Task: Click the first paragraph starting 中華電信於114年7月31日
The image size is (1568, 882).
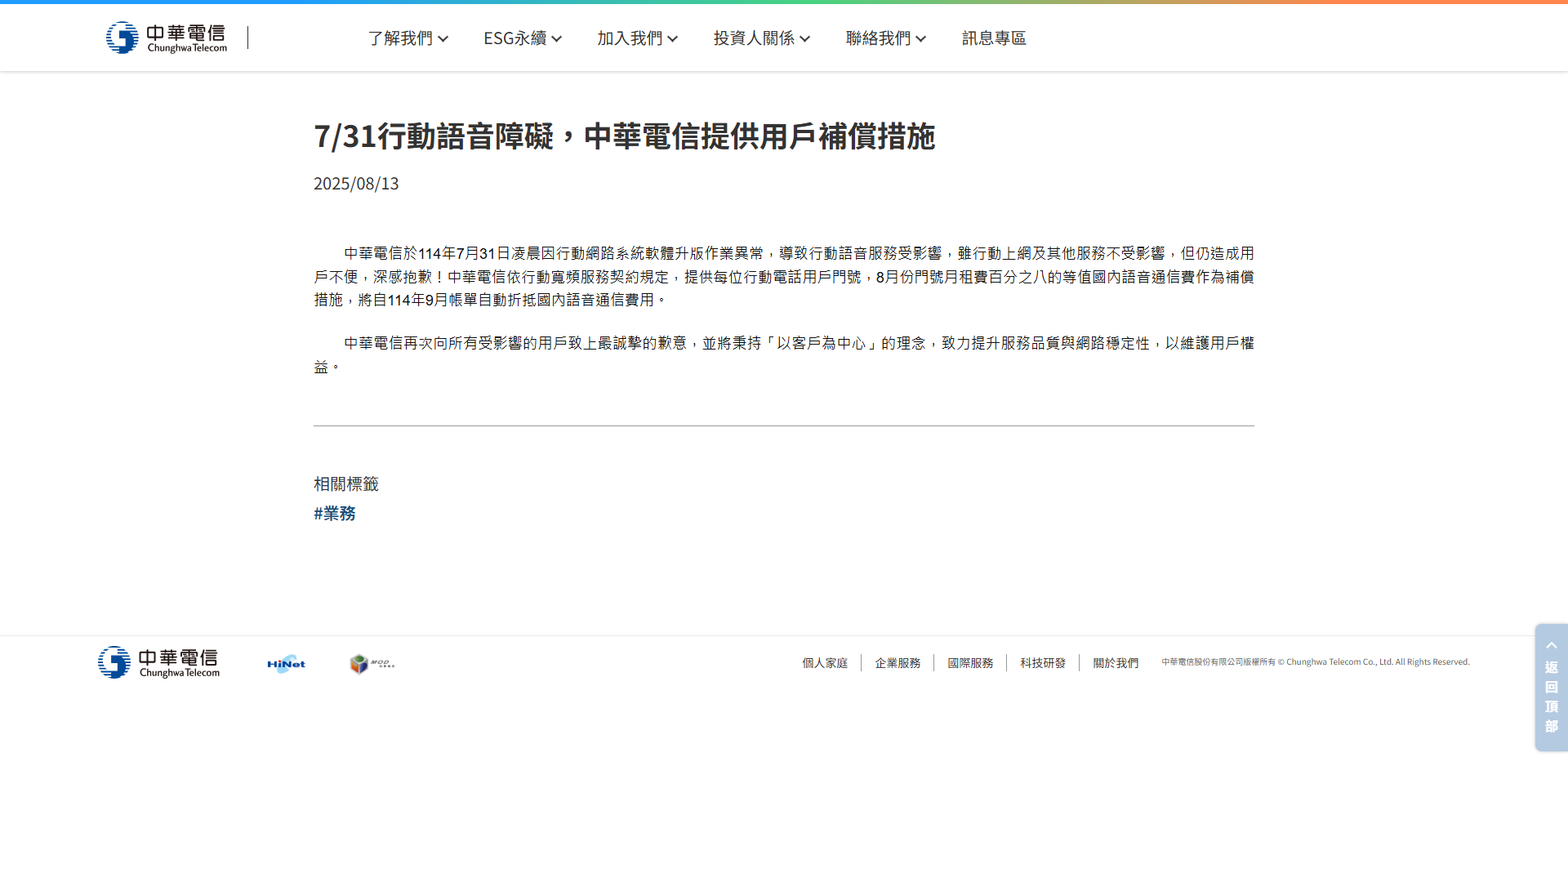Action: (784, 277)
